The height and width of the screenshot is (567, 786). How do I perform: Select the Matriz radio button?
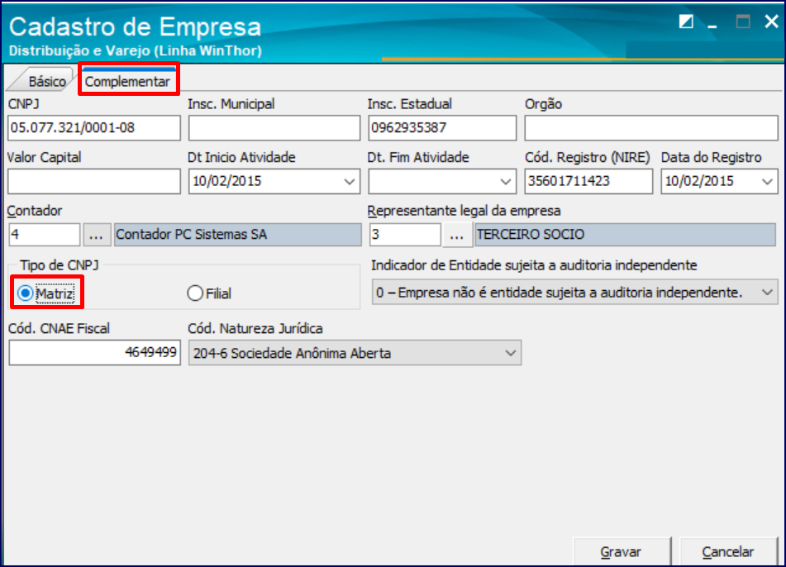[x=45, y=293]
